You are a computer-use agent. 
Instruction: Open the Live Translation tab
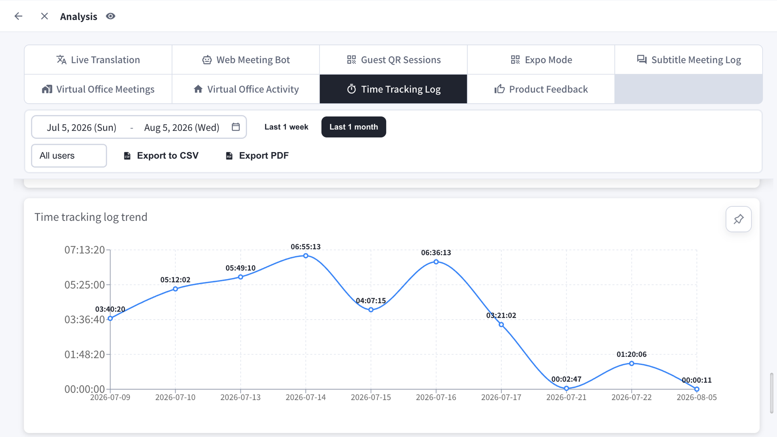coord(98,60)
